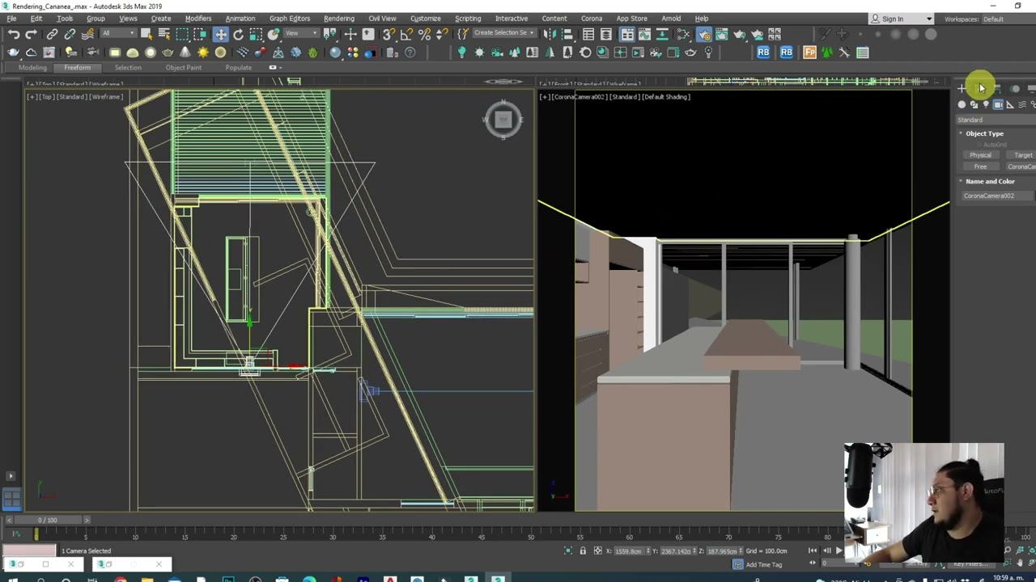This screenshot has width=1036, height=582.
Task: Click the shelf help question-mark icon
Action: [410, 53]
